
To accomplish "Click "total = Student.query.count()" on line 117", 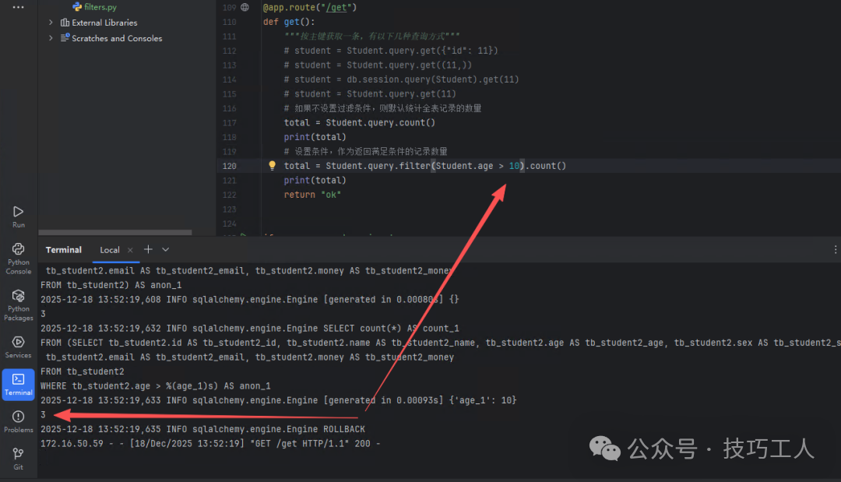I will coord(359,123).
